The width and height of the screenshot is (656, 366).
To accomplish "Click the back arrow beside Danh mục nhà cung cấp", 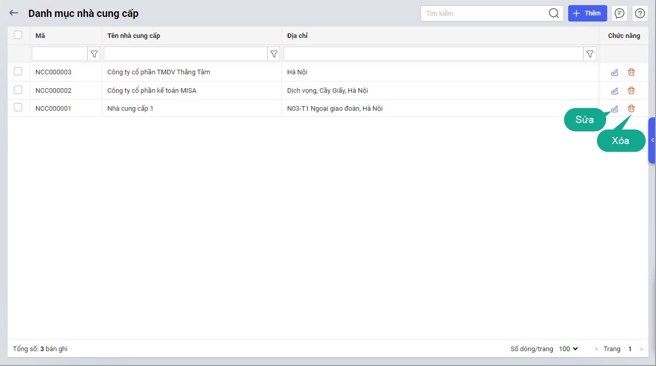I will pyautogui.click(x=14, y=13).
